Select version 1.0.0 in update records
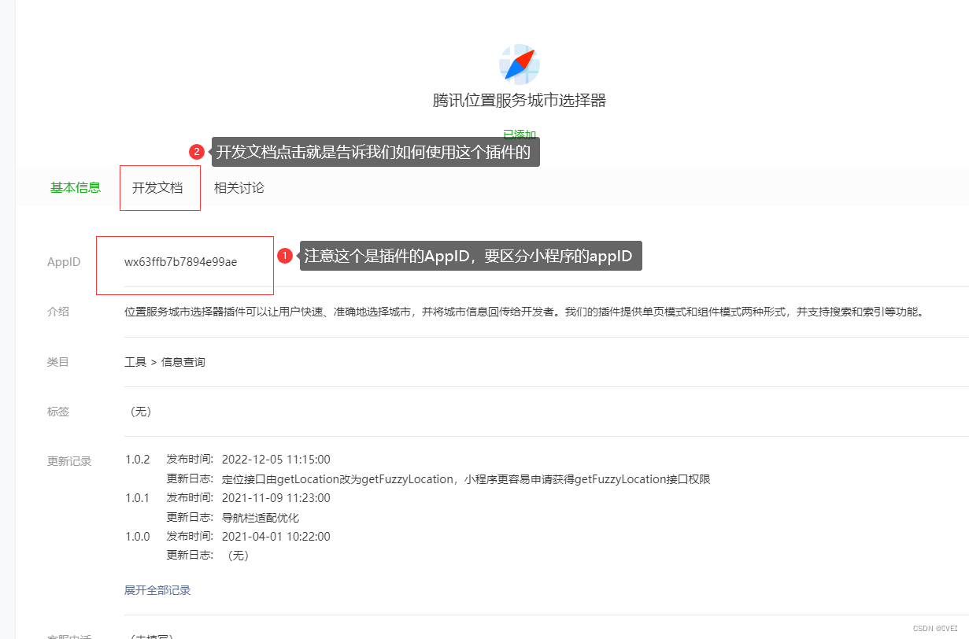 [137, 537]
